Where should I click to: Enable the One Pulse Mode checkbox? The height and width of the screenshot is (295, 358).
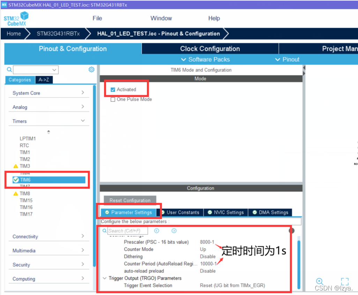(113, 99)
